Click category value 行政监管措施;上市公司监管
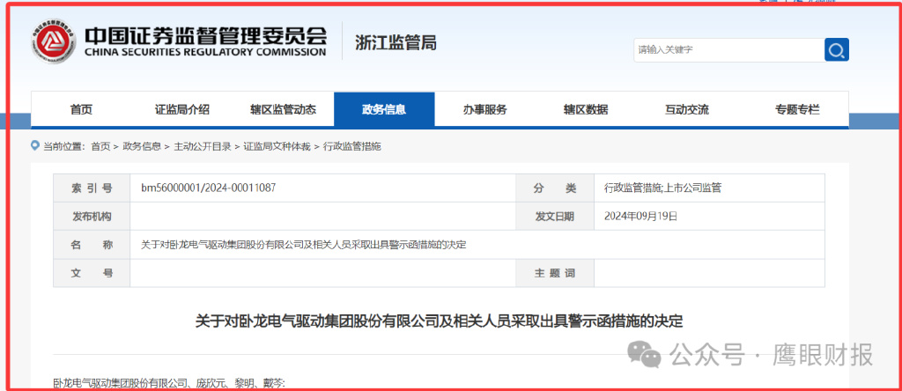The height and width of the screenshot is (391, 902). click(x=662, y=188)
